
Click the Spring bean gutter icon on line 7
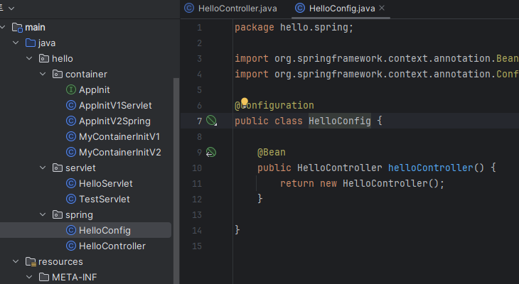tap(211, 120)
